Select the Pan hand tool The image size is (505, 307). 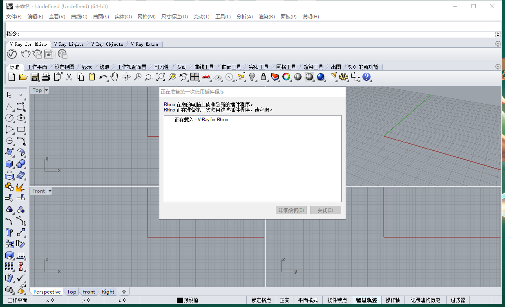point(114,77)
